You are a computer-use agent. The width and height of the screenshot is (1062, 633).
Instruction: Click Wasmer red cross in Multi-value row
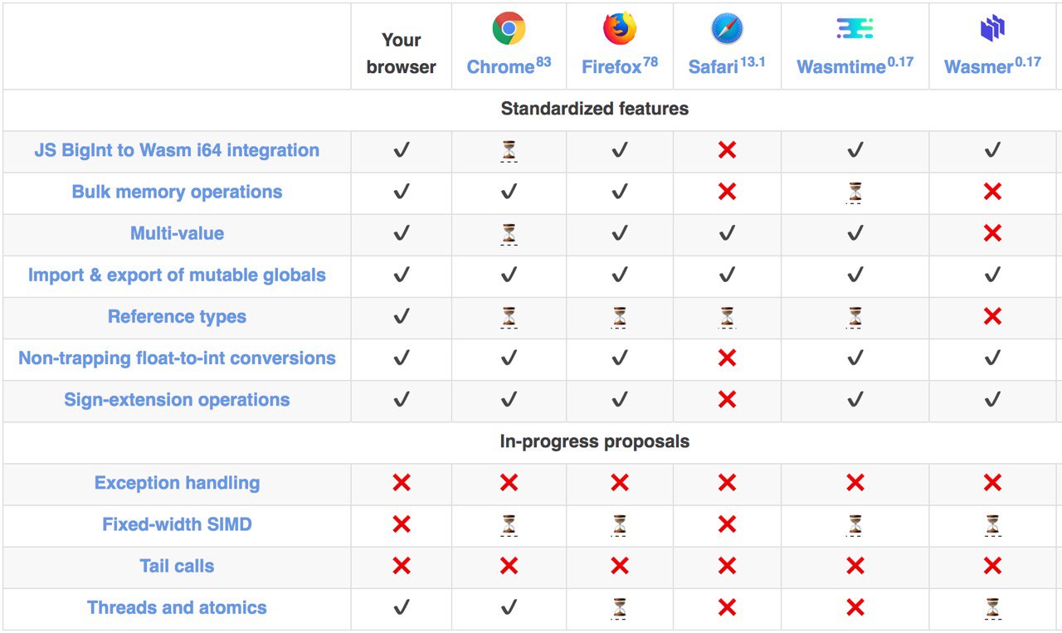pos(992,233)
